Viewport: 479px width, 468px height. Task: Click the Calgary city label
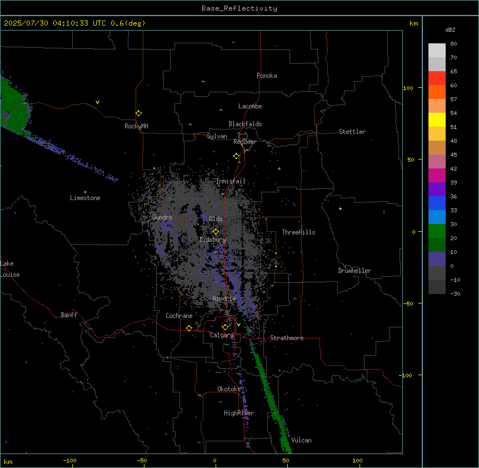[222, 335]
